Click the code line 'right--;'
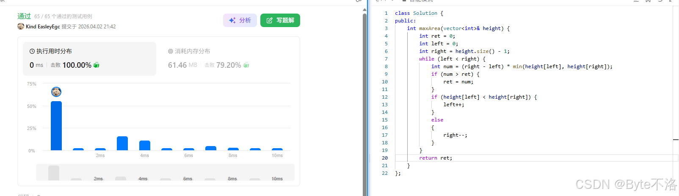 455,135
